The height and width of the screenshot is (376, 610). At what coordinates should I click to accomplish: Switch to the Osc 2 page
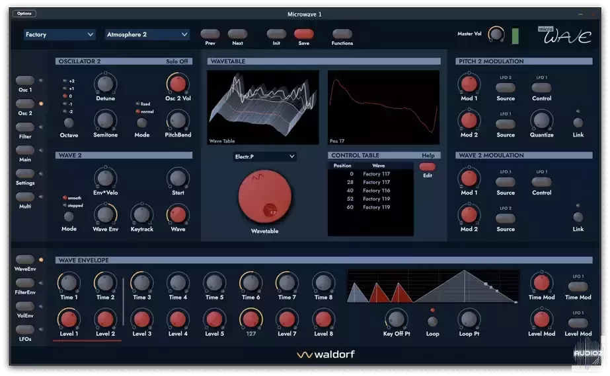[25, 104]
